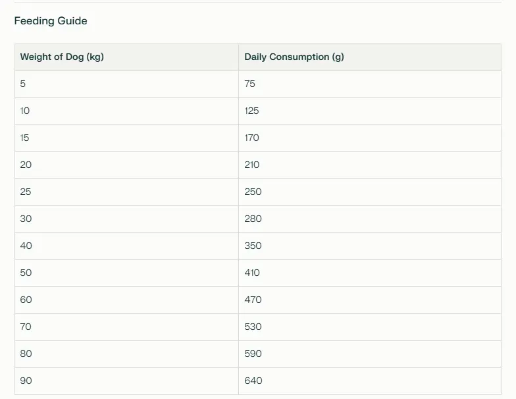
Task: Select the 10 kg weight cell
Action: [x=126, y=111]
